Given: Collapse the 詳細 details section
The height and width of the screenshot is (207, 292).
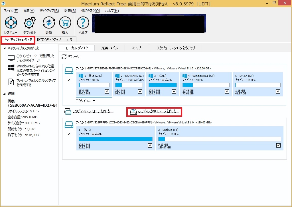Looking at the screenshot, I should 5,94.
